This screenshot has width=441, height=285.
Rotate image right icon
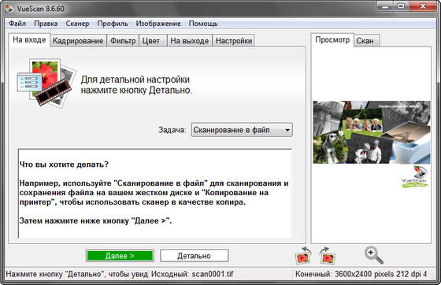click(327, 256)
